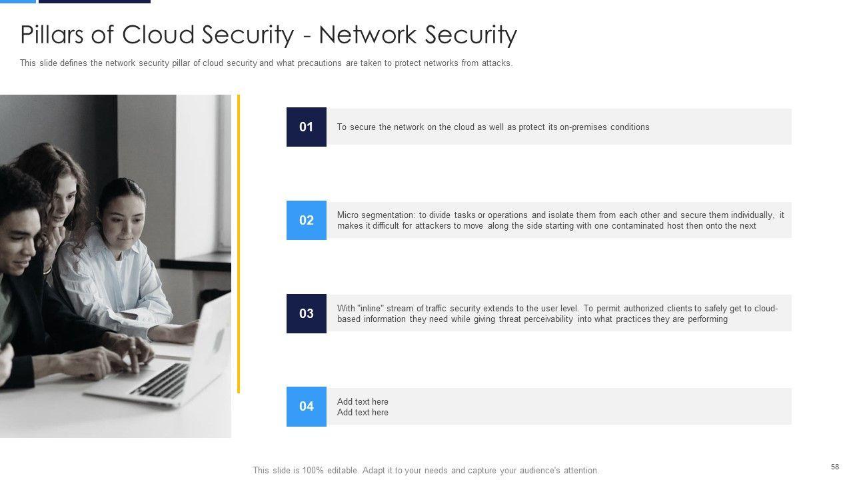
Task: Click the navy 03 number box
Action: (307, 313)
